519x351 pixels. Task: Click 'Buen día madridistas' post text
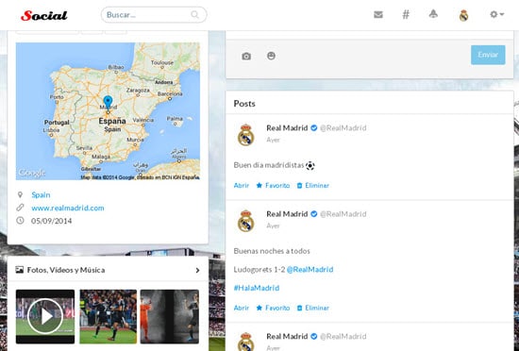269,165
